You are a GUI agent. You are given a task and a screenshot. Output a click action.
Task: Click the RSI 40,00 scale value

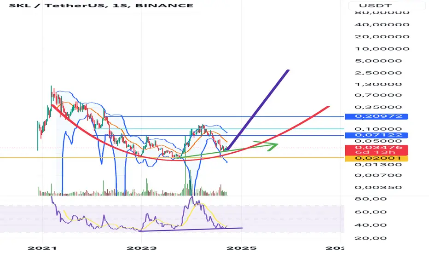[x=371, y=225]
